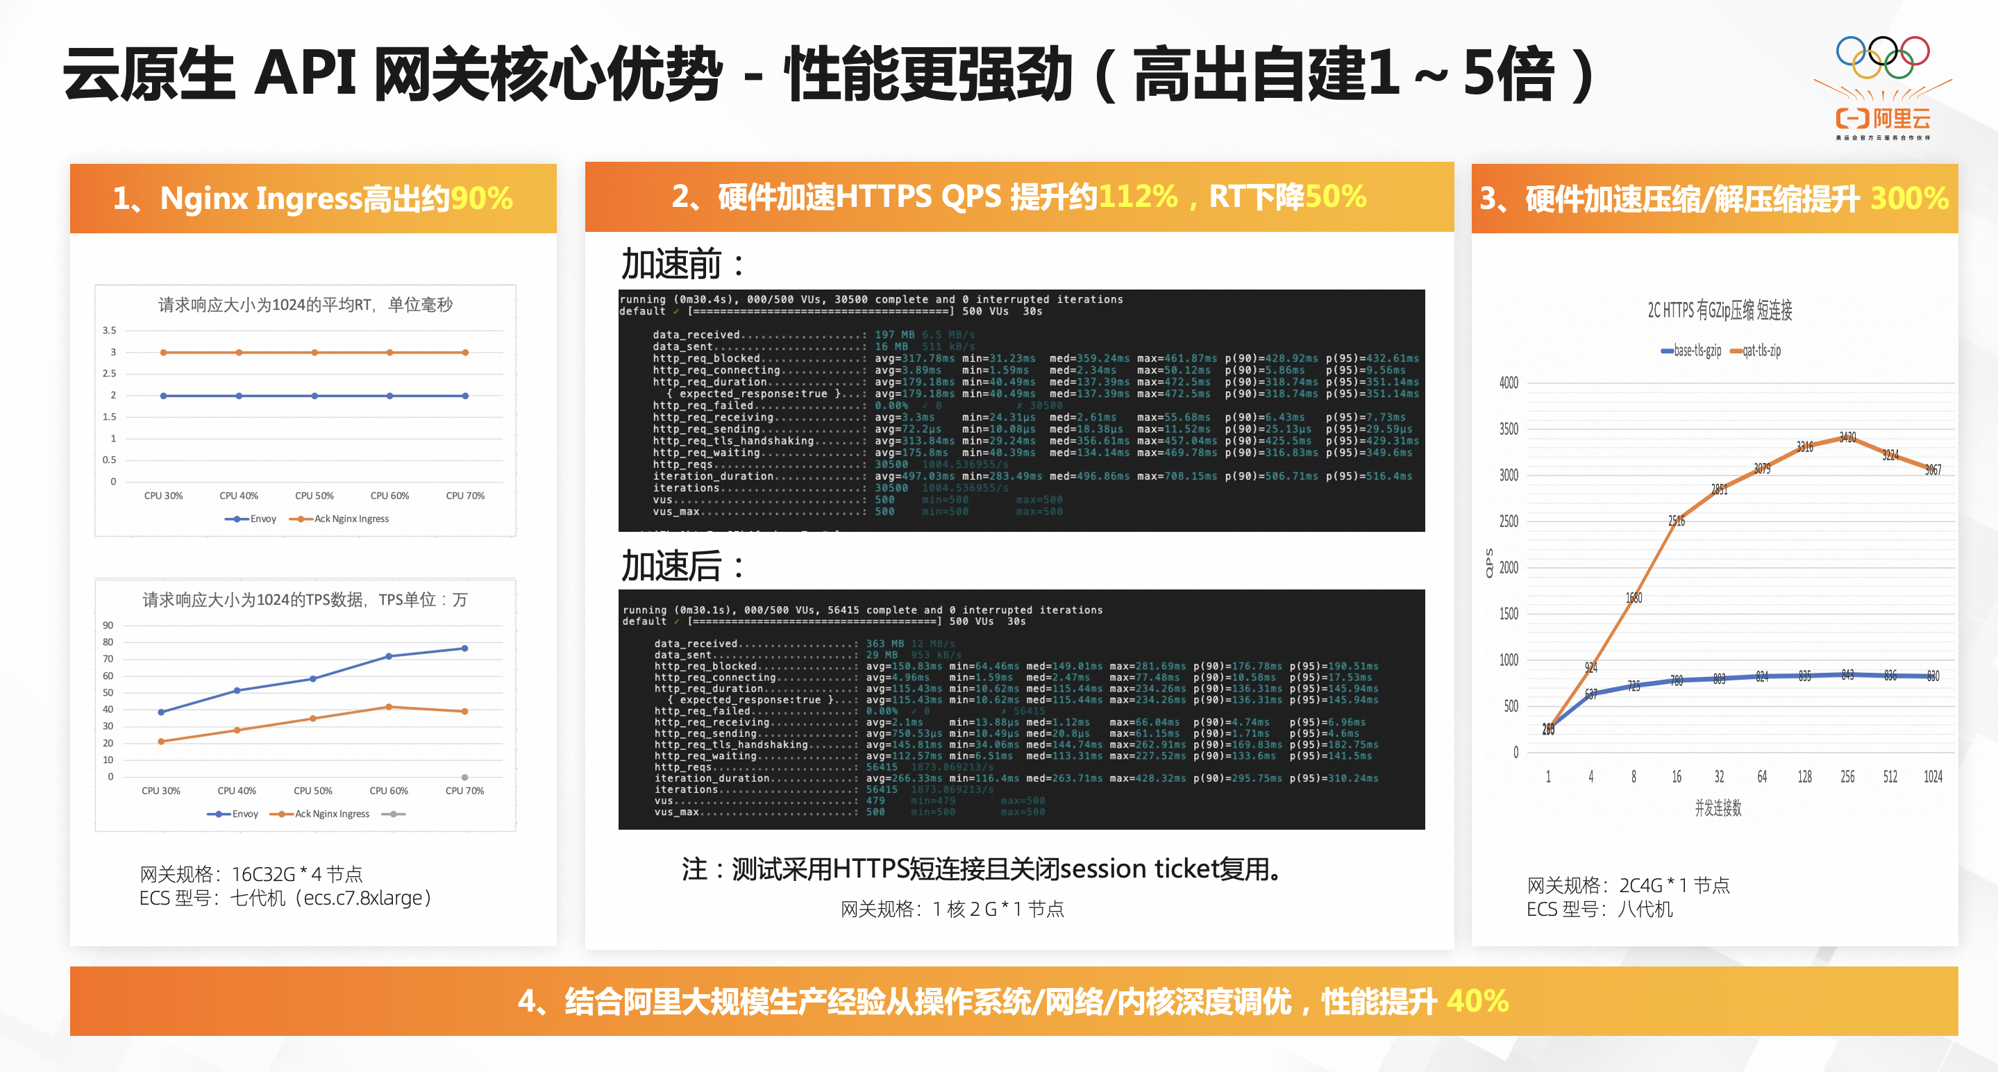Click the qat-tls-zip legend entry
The height and width of the screenshot is (1072, 1998).
point(1756,351)
